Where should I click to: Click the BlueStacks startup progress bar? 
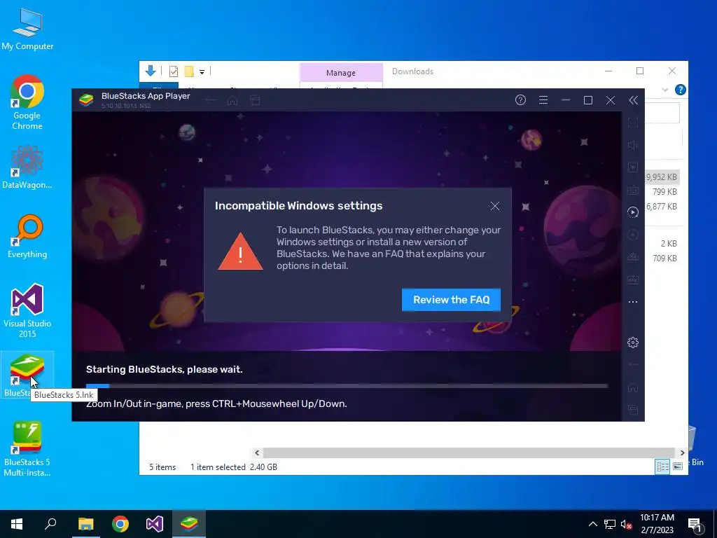pyautogui.click(x=347, y=386)
